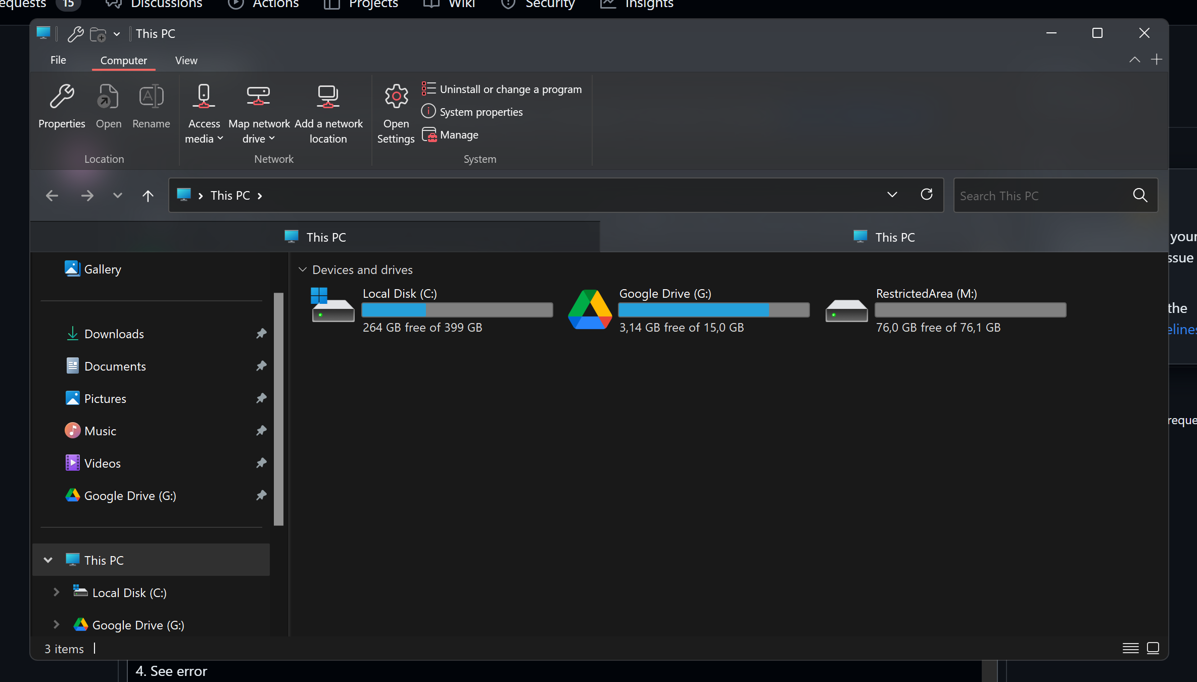Switch to large icons view in status bar
The image size is (1197, 682).
pos(1154,648)
